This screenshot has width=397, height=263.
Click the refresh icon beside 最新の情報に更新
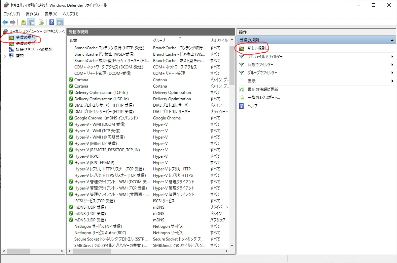click(x=242, y=90)
